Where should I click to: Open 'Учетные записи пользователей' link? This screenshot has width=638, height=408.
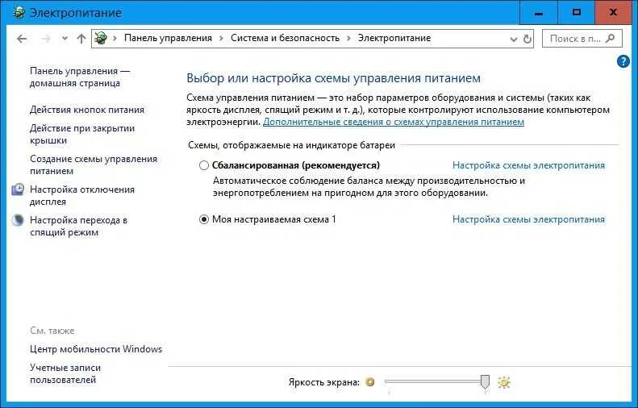pyautogui.click(x=65, y=373)
